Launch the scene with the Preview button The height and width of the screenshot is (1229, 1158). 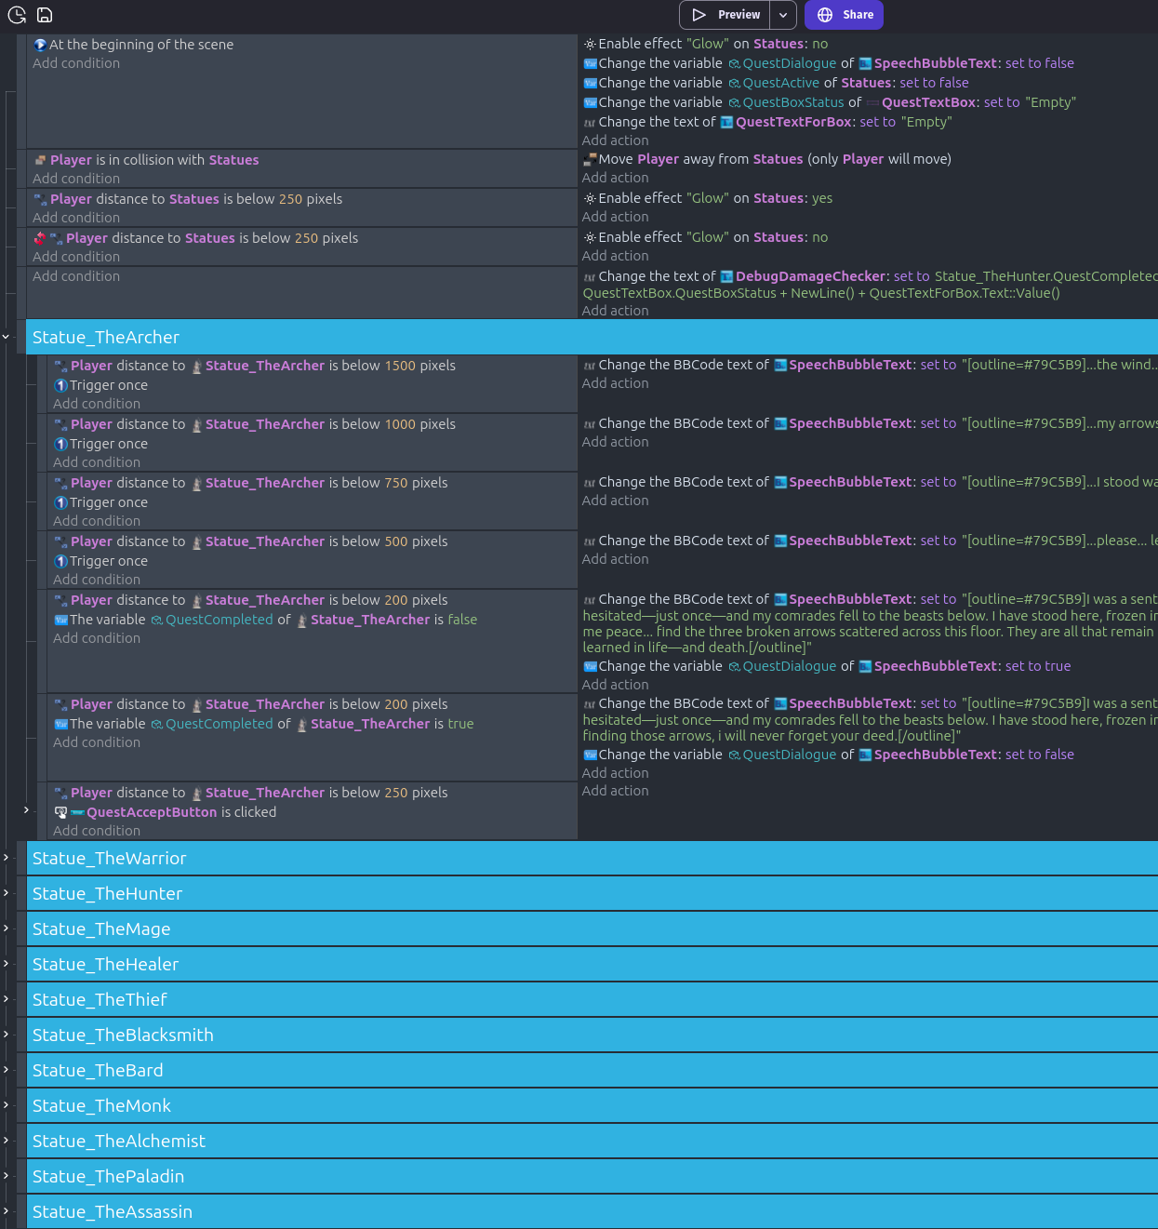click(x=725, y=15)
